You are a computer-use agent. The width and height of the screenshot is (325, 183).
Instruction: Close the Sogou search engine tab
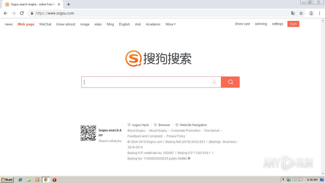coord(59,4)
